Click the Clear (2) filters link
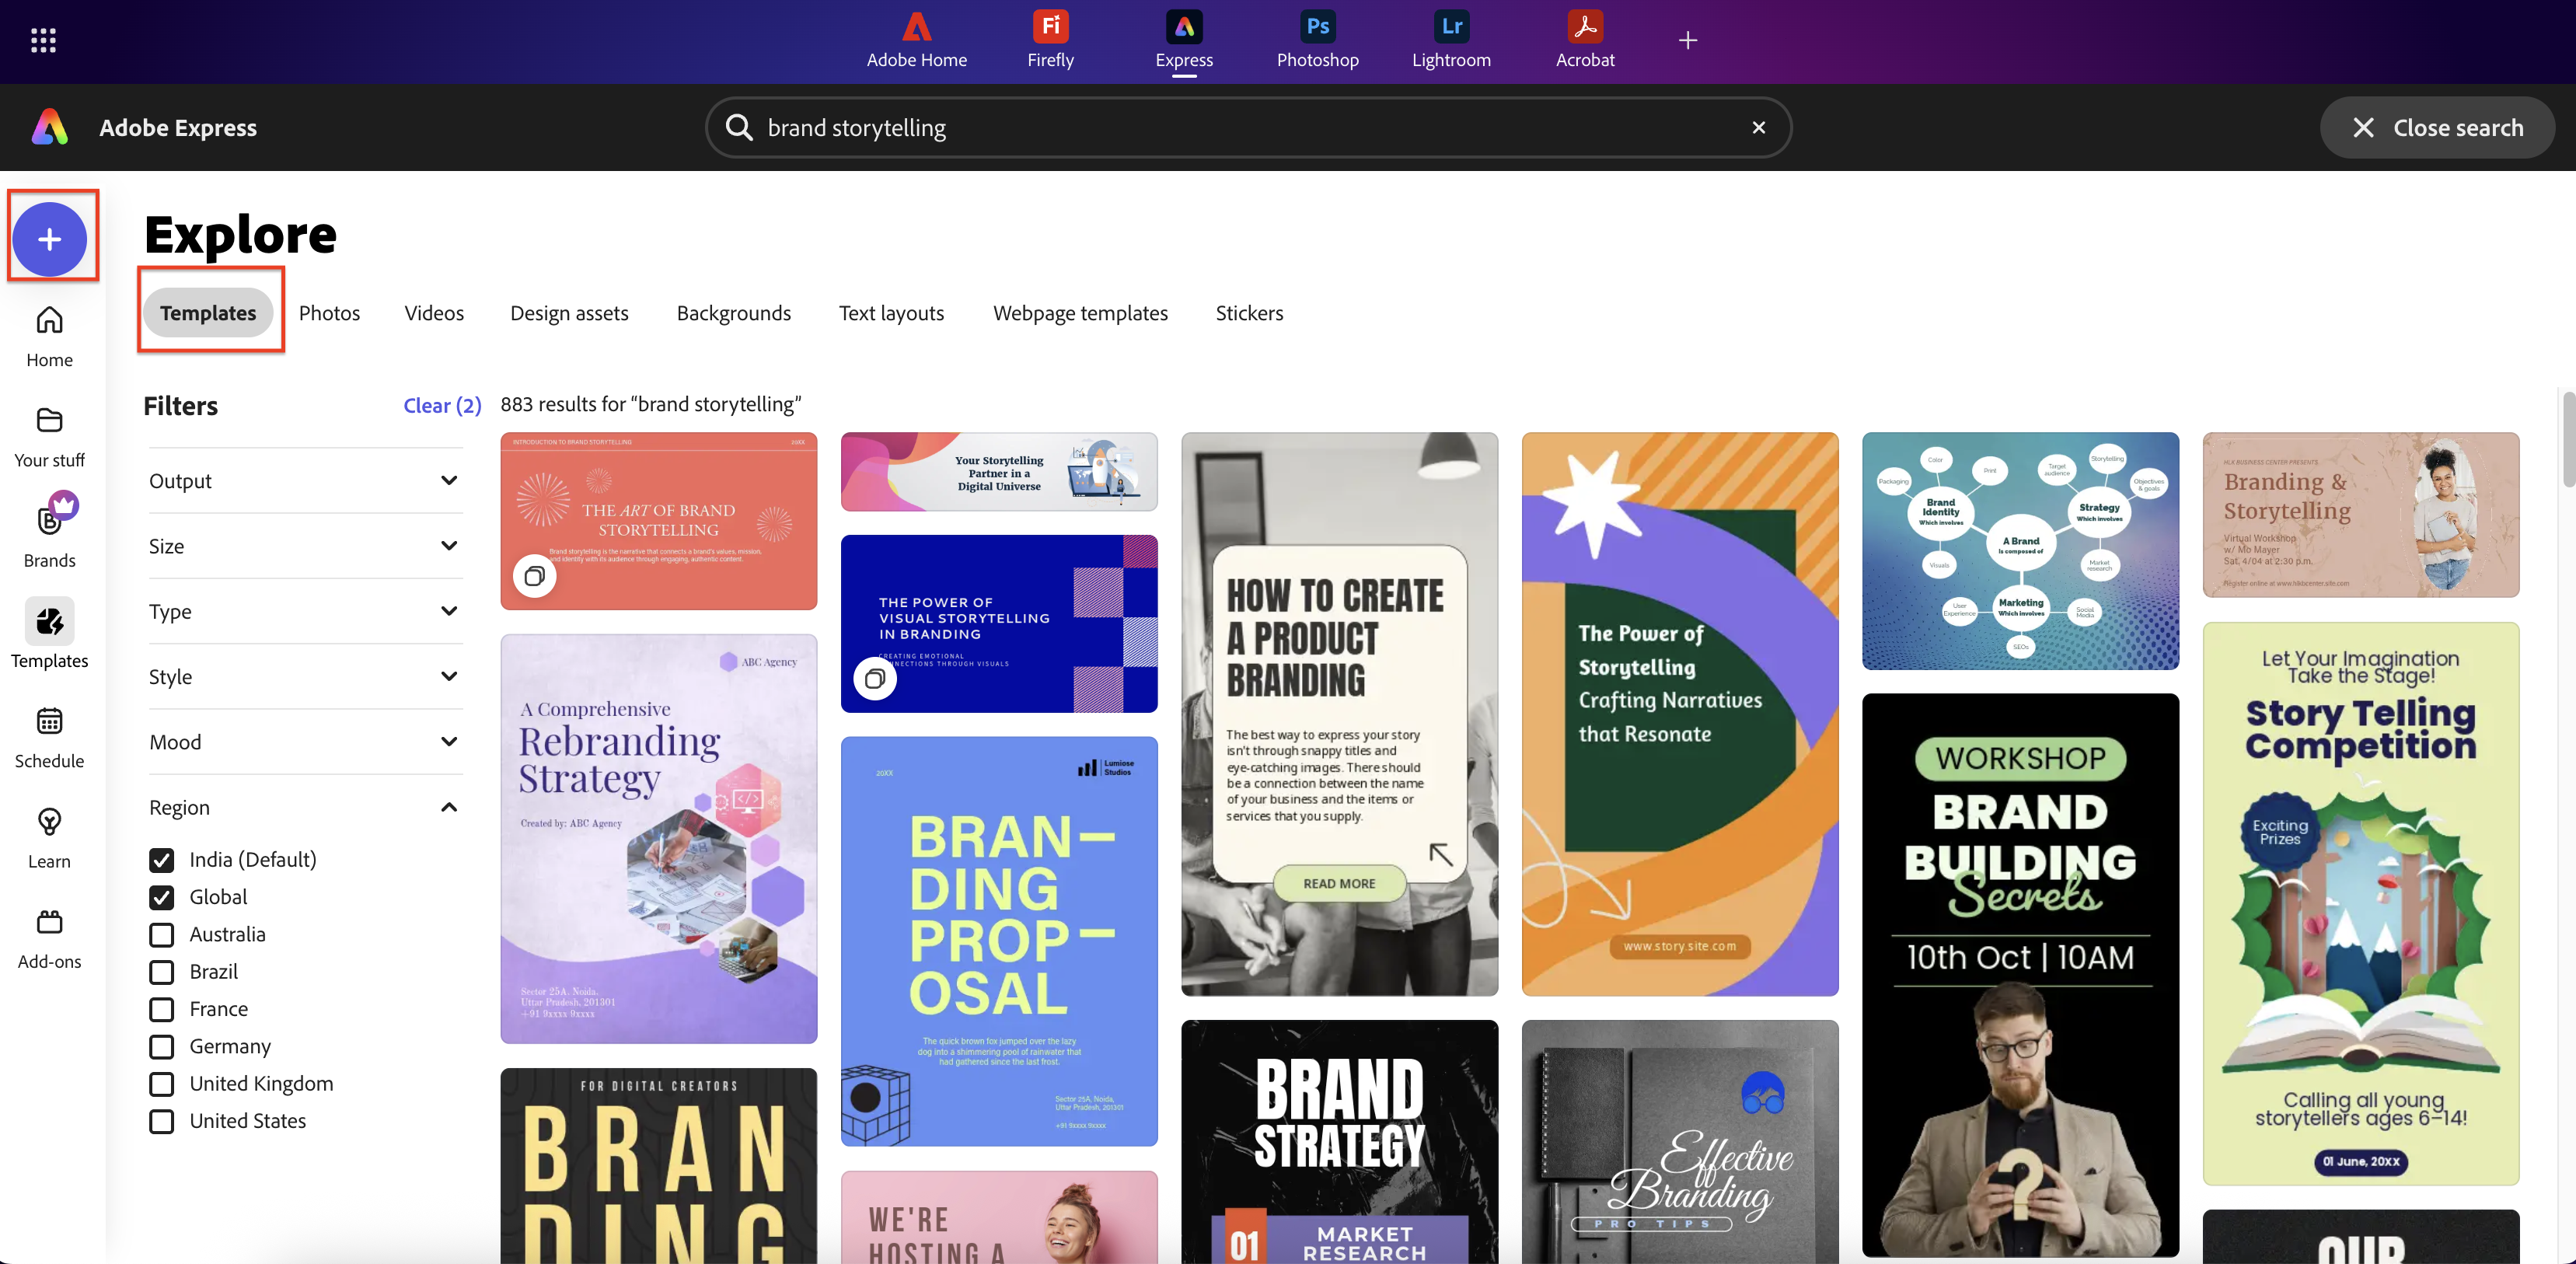This screenshot has height=1264, width=2576. point(442,405)
